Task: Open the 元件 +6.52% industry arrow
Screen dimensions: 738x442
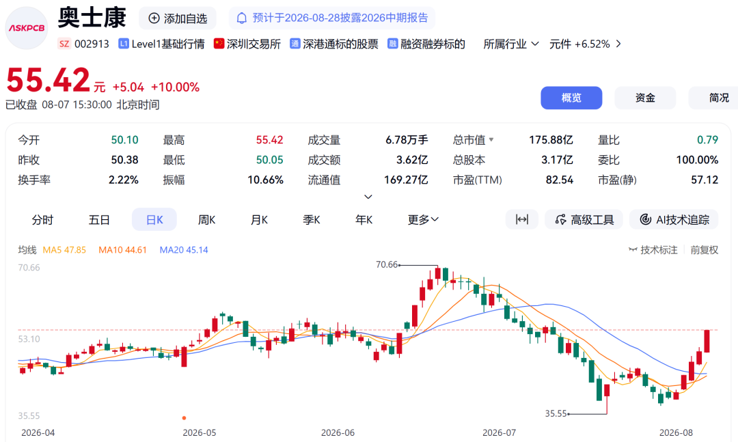Action: pos(618,44)
